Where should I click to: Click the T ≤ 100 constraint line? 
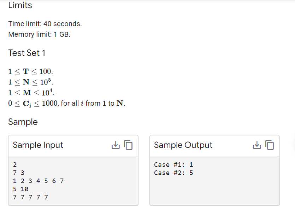pyautogui.click(x=31, y=71)
